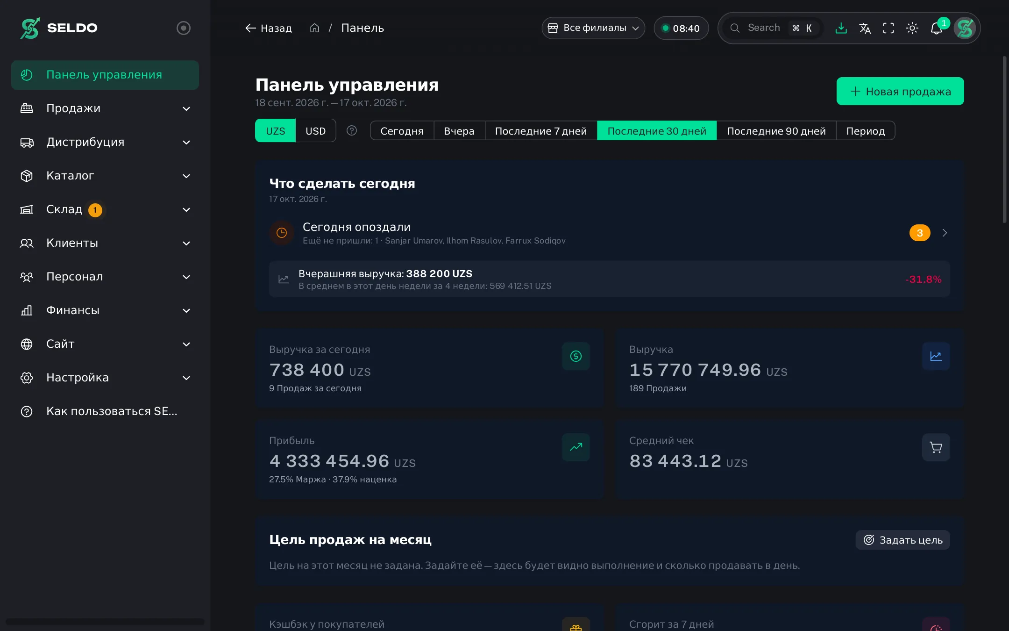
Task: Open the late arrivals row chevron
Action: (x=945, y=233)
